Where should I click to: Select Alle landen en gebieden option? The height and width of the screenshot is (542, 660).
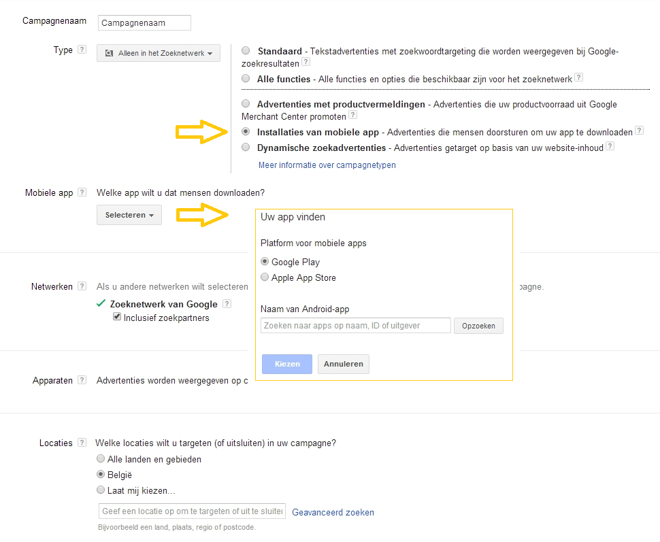coord(101,458)
